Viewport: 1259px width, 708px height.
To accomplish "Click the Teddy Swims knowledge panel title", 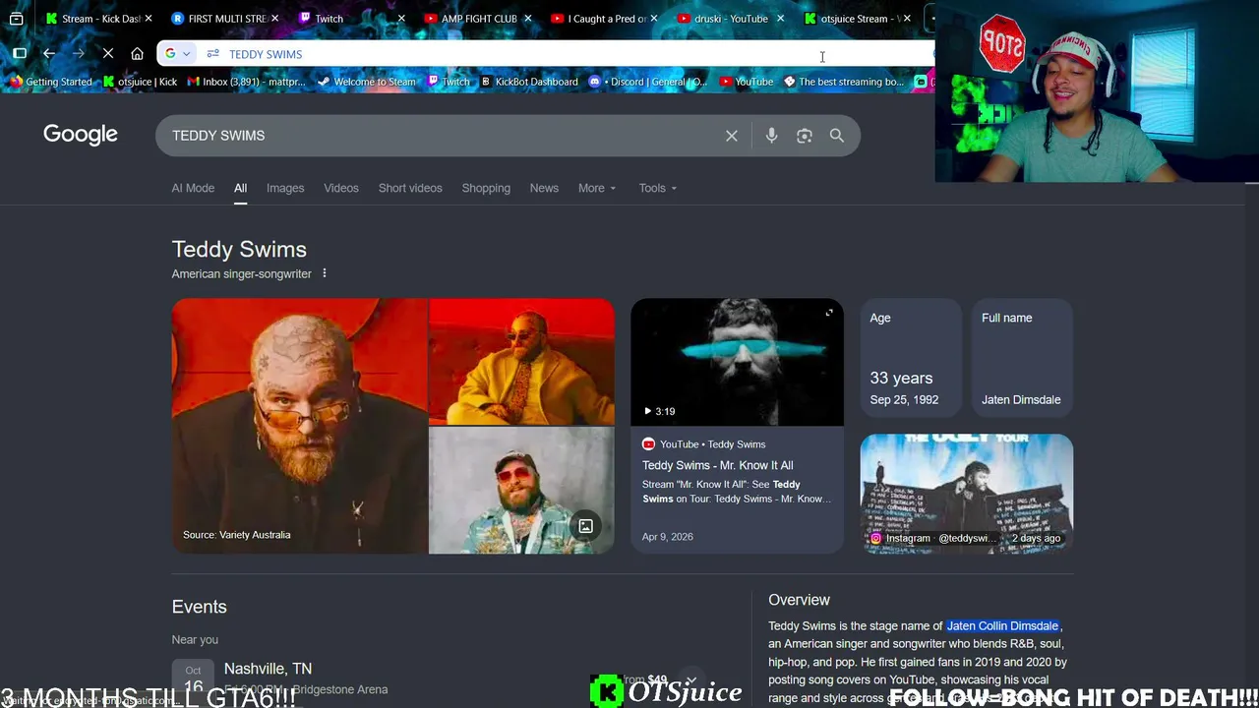I will point(239,250).
